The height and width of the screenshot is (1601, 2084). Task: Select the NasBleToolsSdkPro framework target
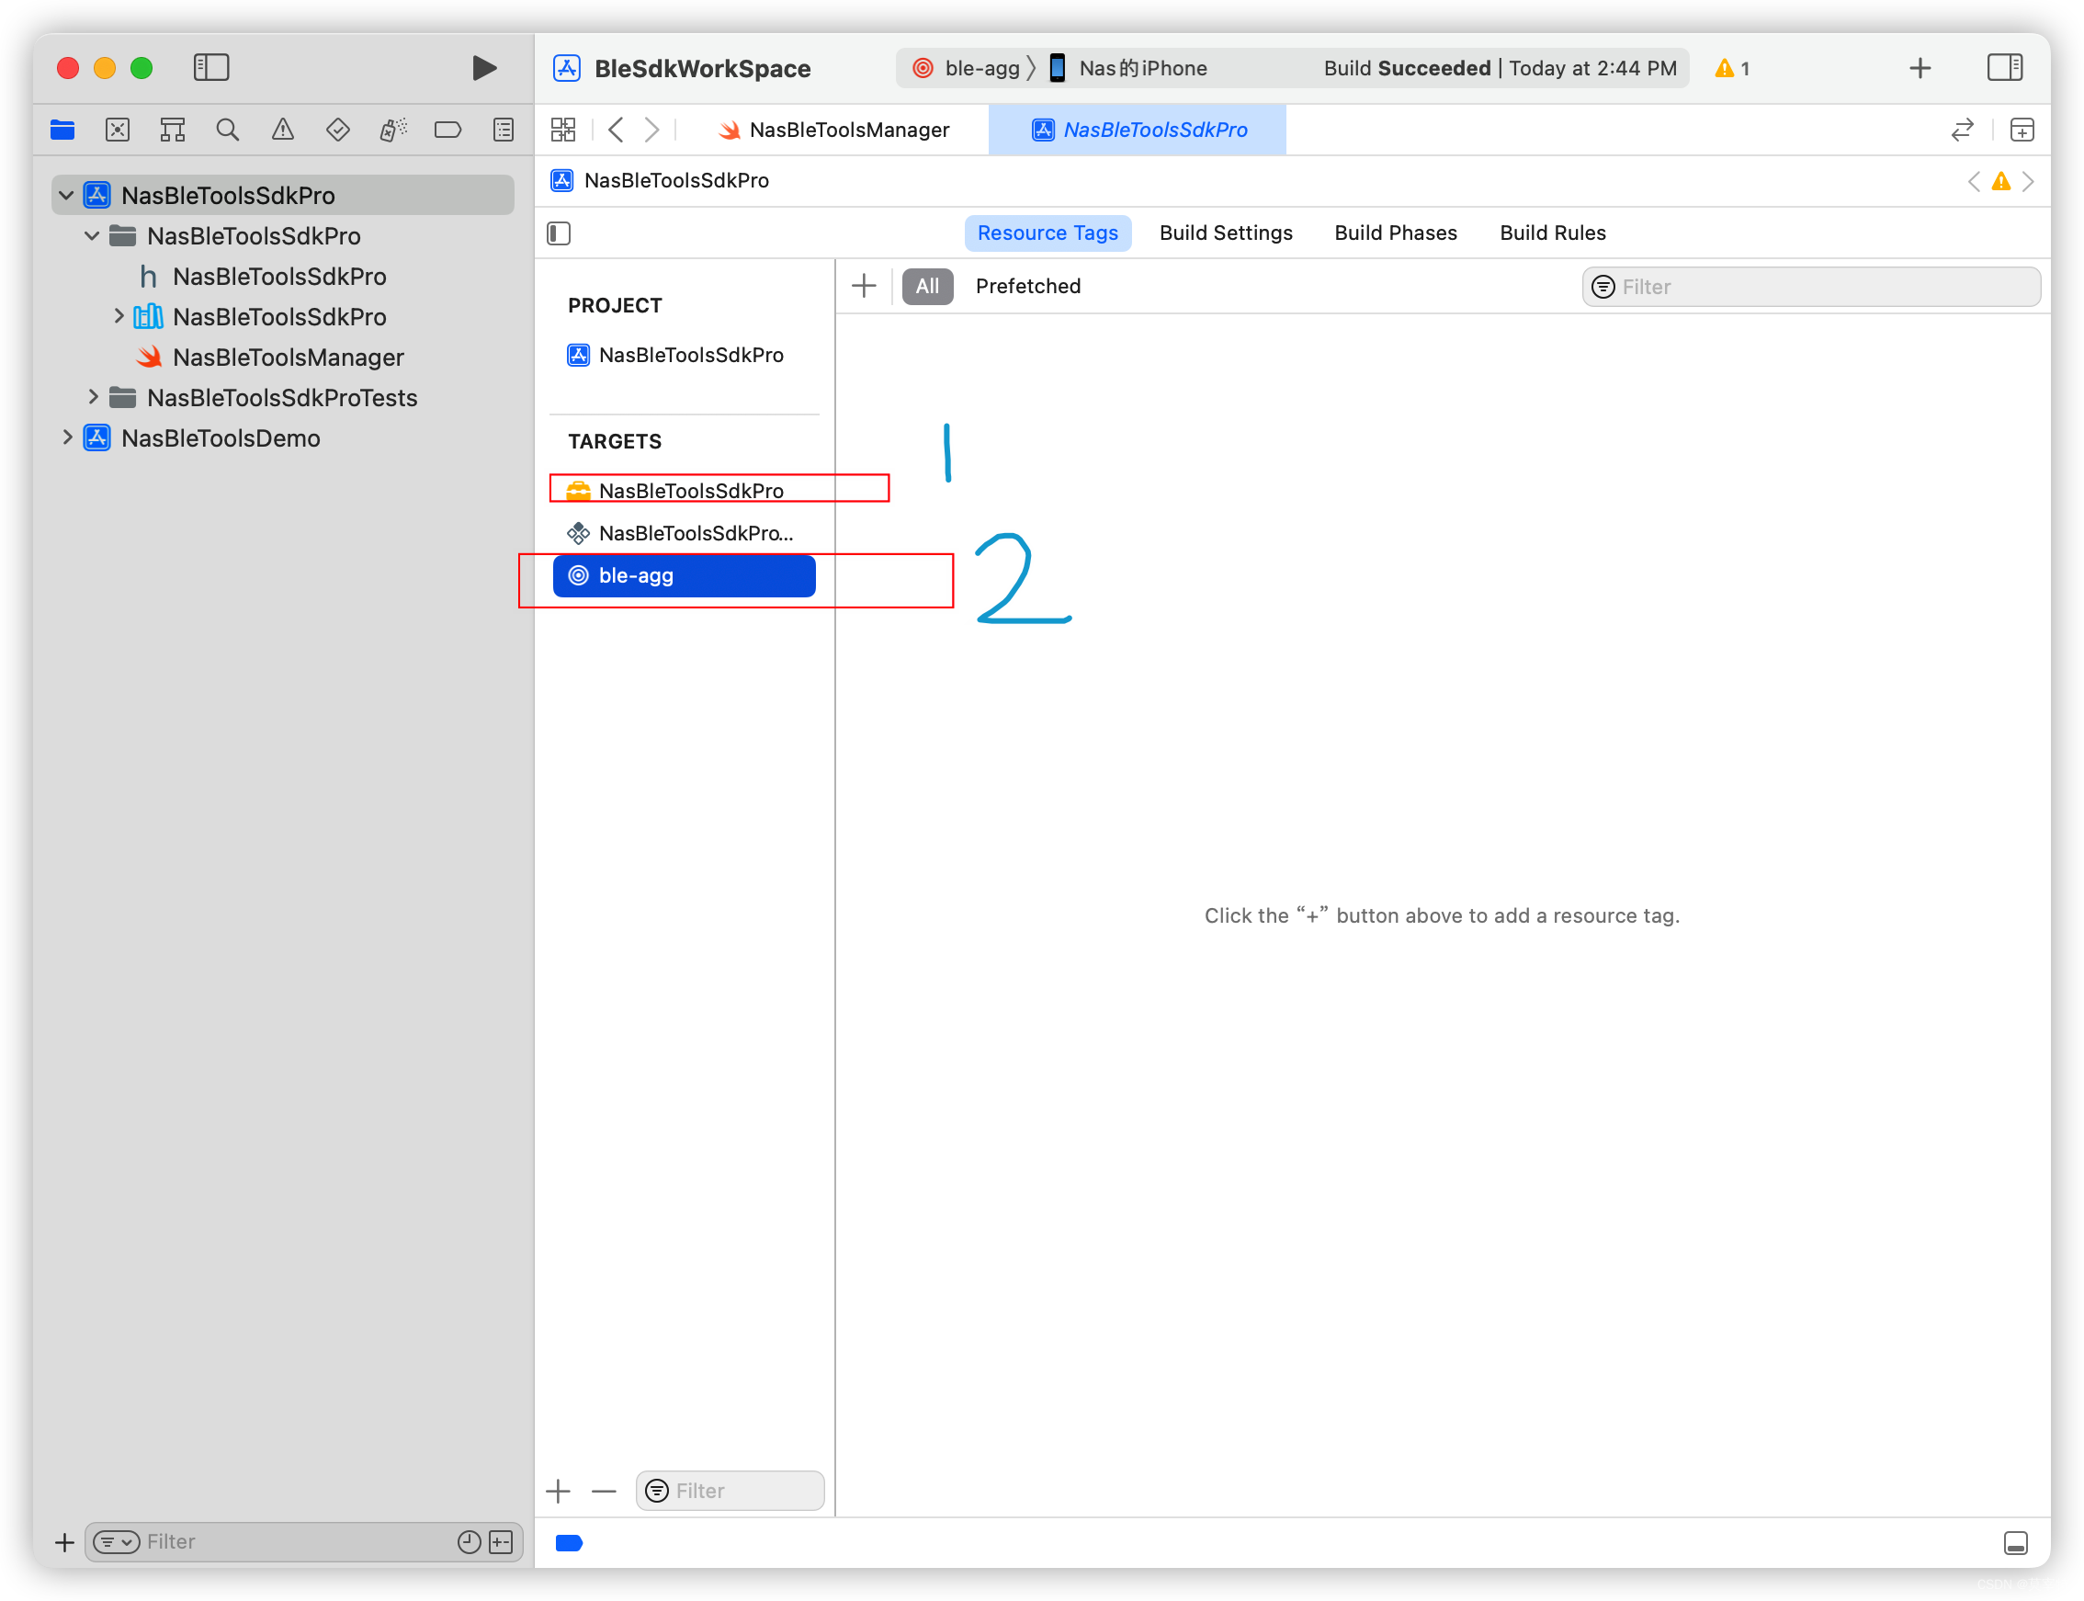click(691, 491)
